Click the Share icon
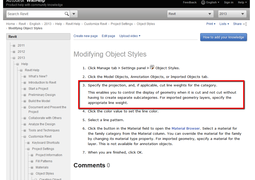 coord(245,24)
